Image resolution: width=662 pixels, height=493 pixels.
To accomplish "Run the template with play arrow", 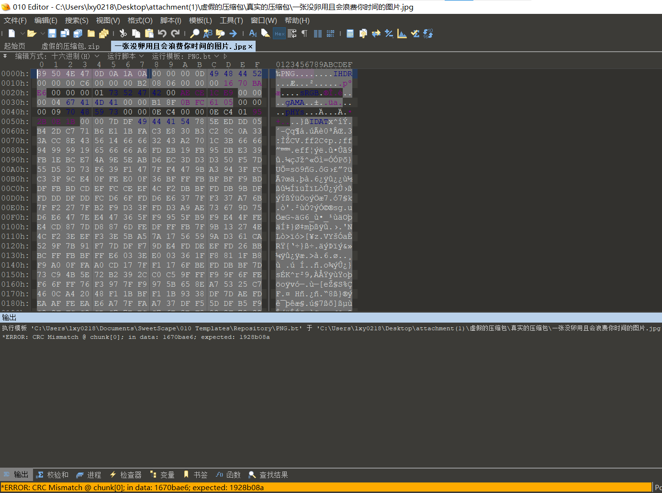I will tap(225, 56).
